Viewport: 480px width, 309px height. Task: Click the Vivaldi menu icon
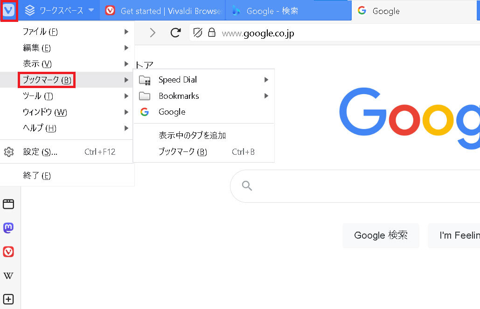pyautogui.click(x=9, y=10)
